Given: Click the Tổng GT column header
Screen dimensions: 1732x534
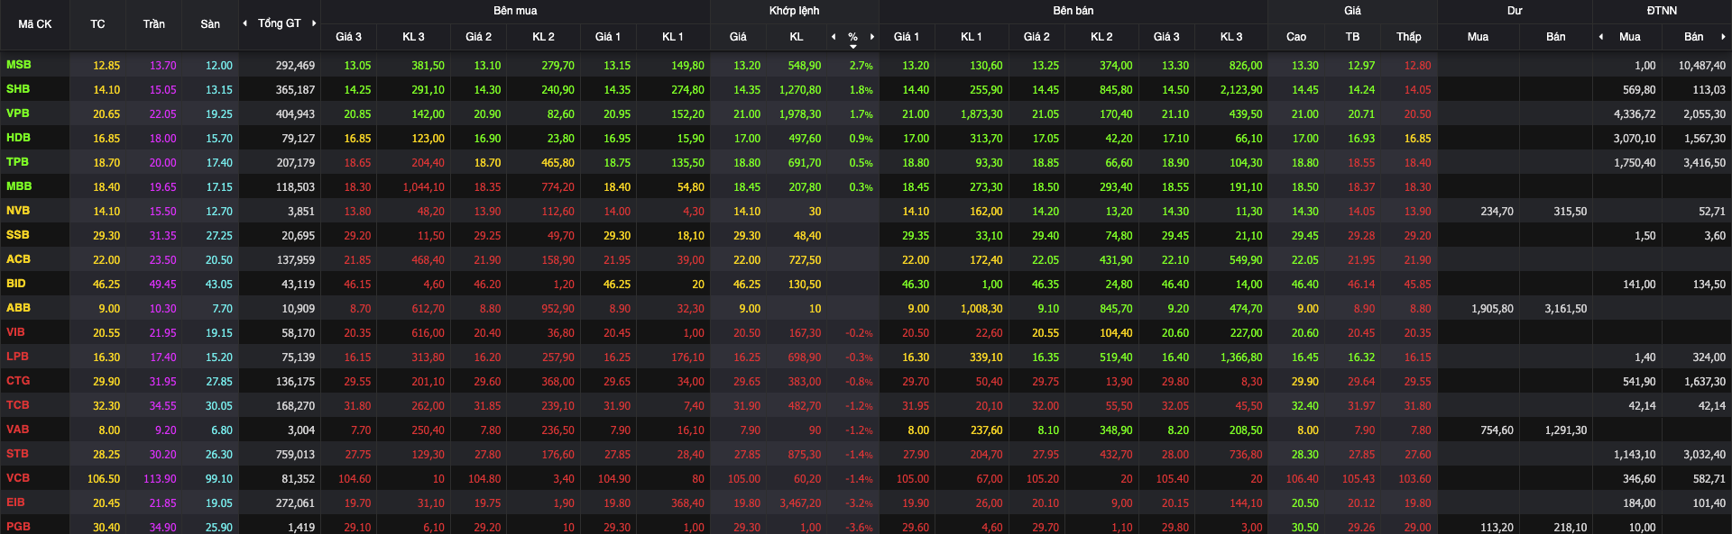Looking at the screenshot, I should (x=280, y=23).
